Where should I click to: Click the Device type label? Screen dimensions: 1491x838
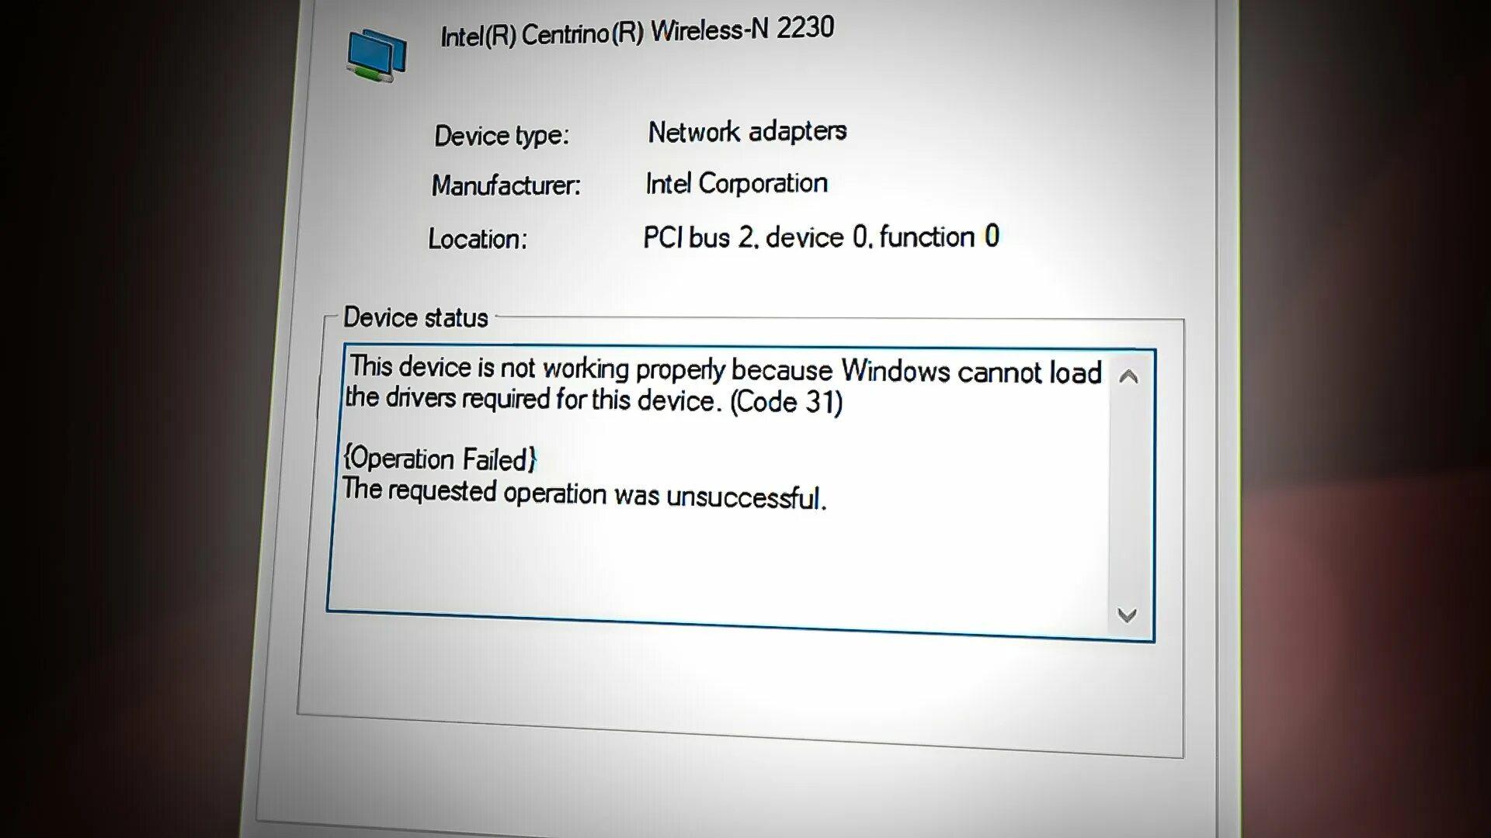pyautogui.click(x=502, y=136)
